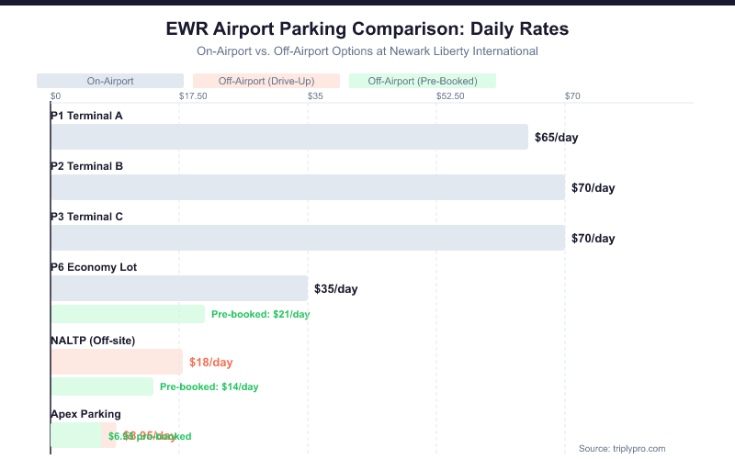735x459 pixels.
Task: Click the Pre-booked: $14/day label
Action: [x=209, y=386]
